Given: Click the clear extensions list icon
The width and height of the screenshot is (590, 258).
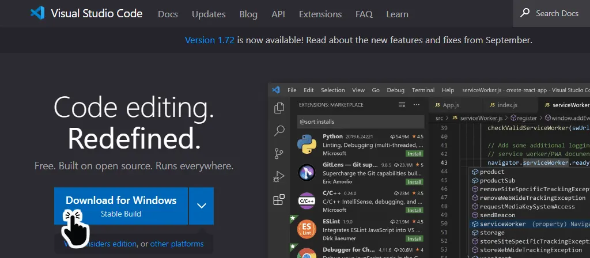Looking at the screenshot, I should pyautogui.click(x=402, y=105).
